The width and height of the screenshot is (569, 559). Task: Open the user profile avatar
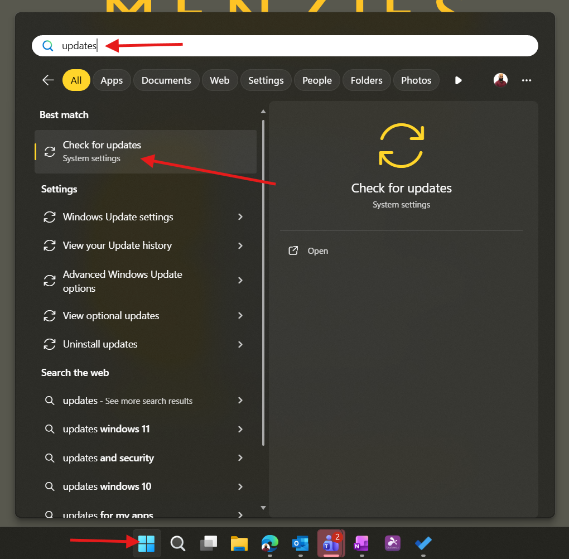coord(500,80)
